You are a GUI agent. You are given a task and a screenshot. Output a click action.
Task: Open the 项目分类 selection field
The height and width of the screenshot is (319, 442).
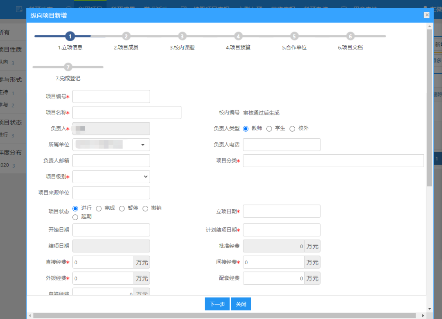[333, 161]
